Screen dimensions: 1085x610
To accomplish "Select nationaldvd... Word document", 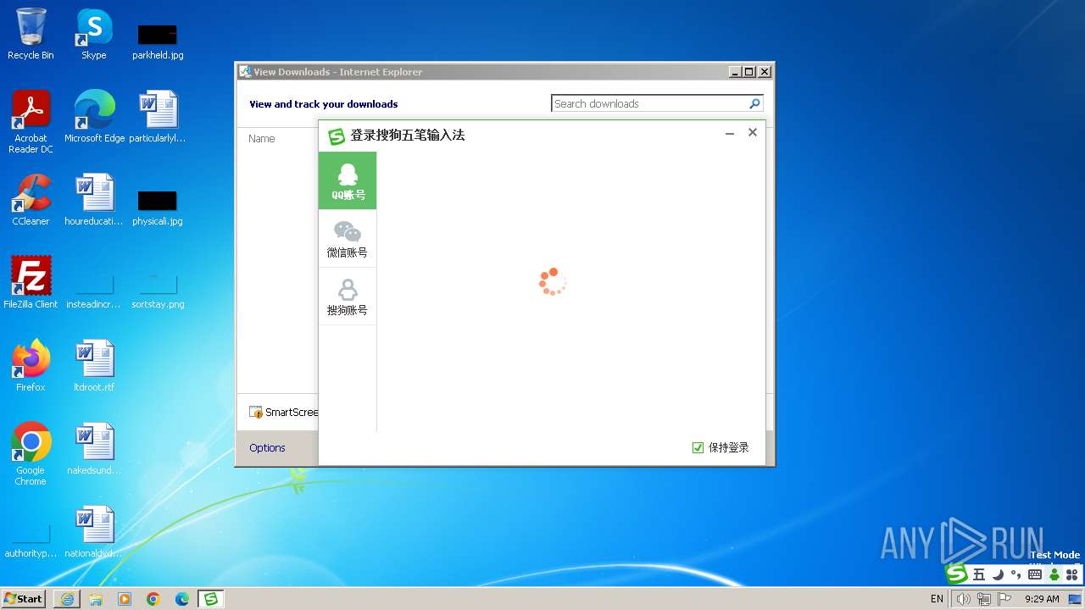I will click(x=94, y=533).
